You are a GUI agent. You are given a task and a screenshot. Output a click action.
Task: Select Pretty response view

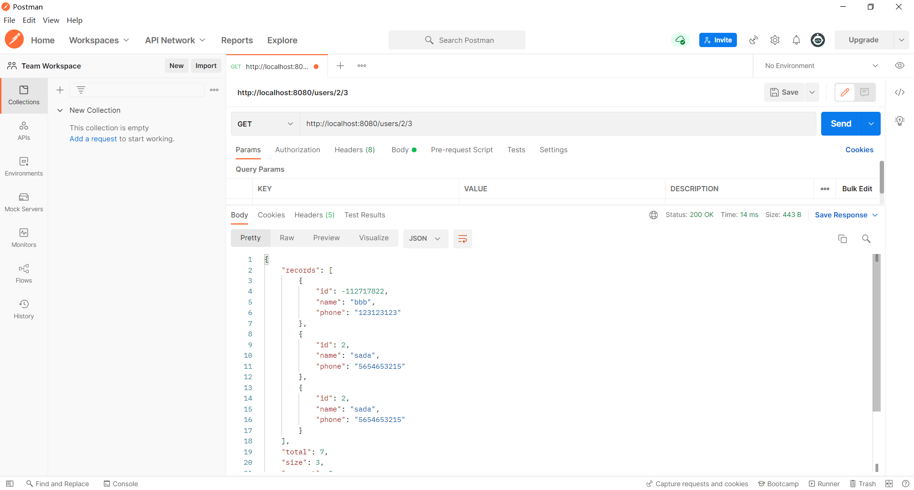pyautogui.click(x=250, y=238)
